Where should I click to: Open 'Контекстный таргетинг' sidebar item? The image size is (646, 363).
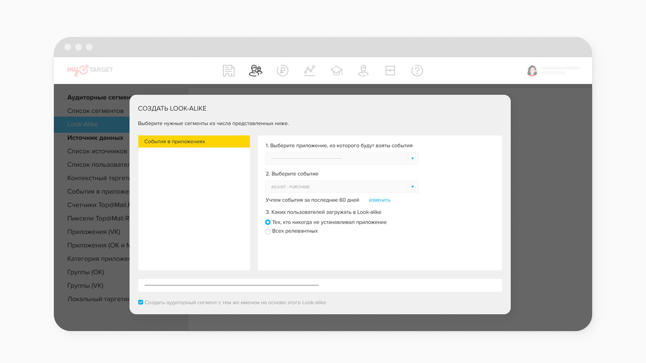coord(98,178)
